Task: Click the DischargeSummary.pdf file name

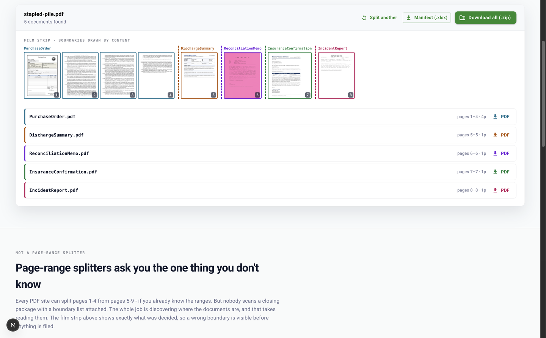Action: click(x=56, y=135)
